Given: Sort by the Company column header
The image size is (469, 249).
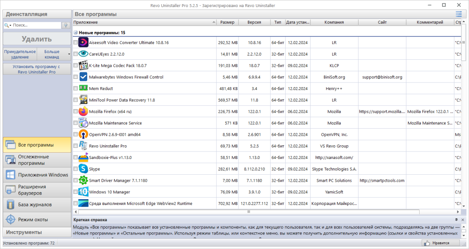Looking at the screenshot, I should [334, 22].
